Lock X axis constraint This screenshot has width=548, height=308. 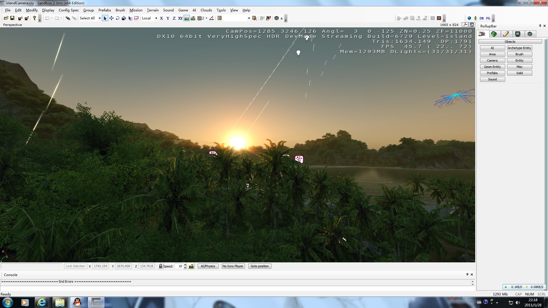point(162,18)
